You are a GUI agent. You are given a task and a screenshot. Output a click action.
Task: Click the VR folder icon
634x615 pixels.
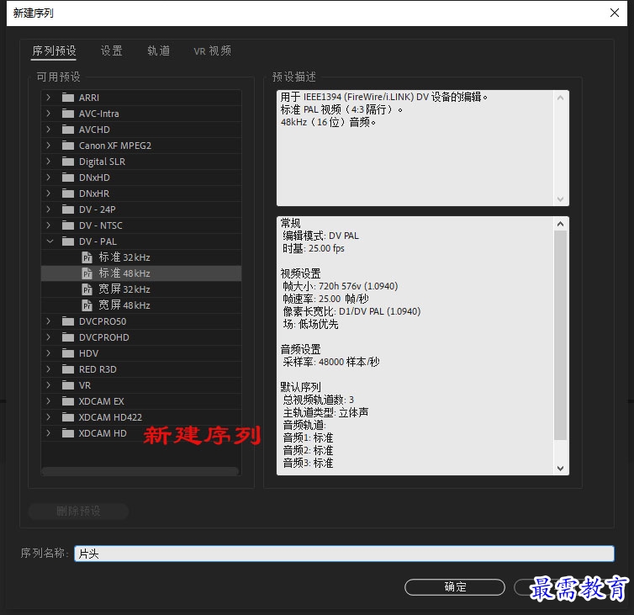pyautogui.click(x=68, y=385)
